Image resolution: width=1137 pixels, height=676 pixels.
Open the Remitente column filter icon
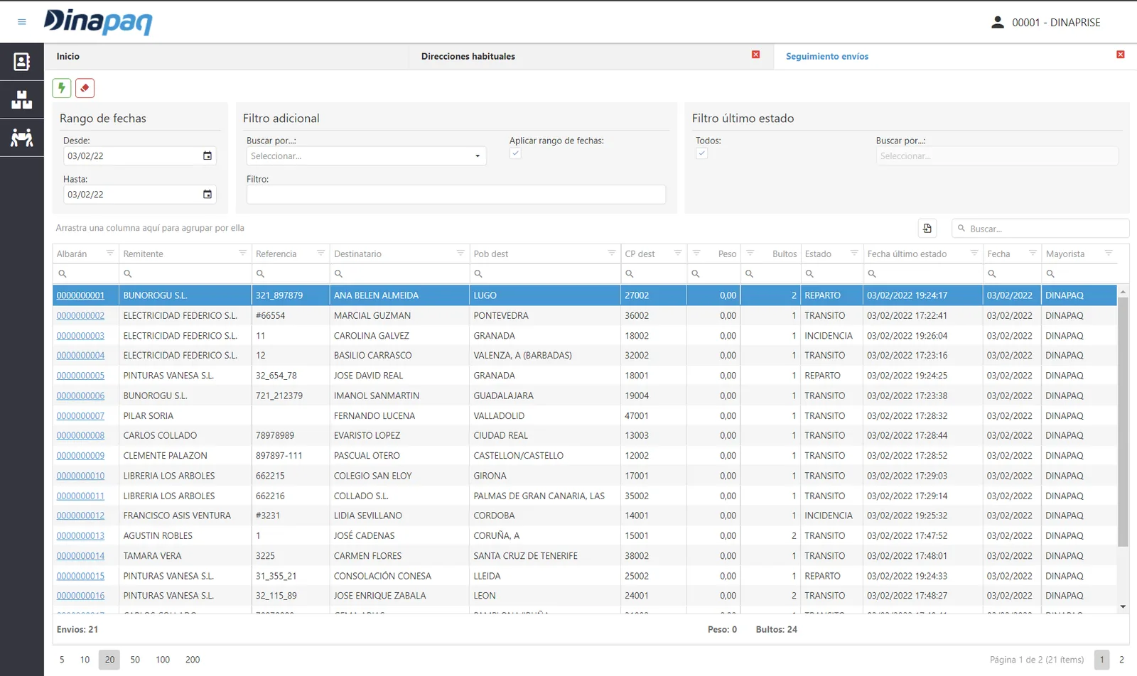(242, 253)
